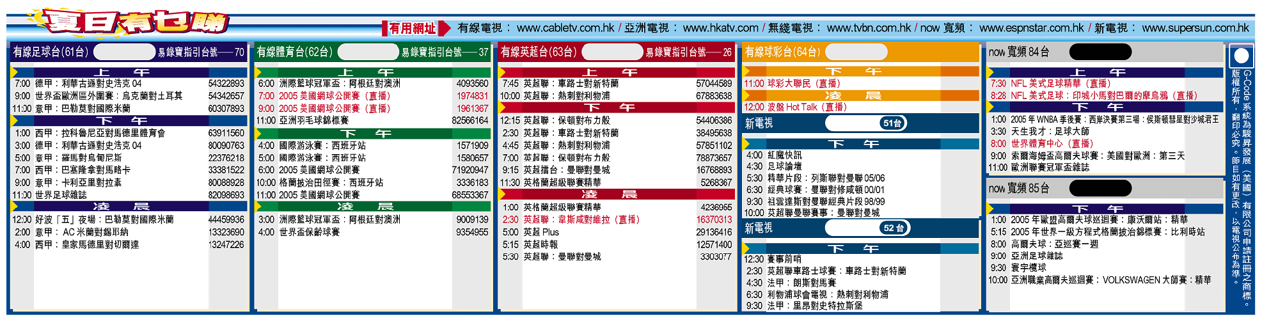
Task: Select red row 2:30 英超聯：韋斯咸對維拉(直播)
Action: pyautogui.click(x=617, y=219)
